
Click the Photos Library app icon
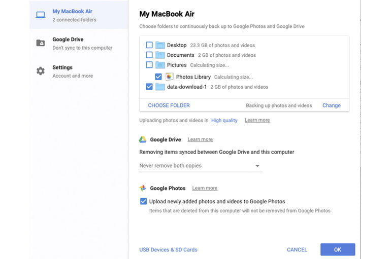(x=170, y=77)
